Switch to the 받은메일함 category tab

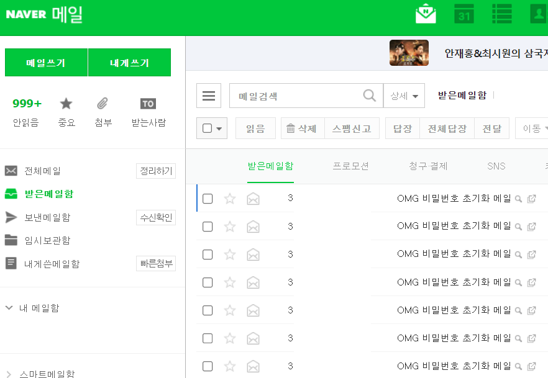point(270,166)
